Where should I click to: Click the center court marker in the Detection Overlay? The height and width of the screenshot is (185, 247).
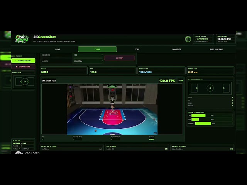coord(210,88)
